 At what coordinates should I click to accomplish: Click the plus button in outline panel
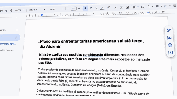(x=17, y=30)
